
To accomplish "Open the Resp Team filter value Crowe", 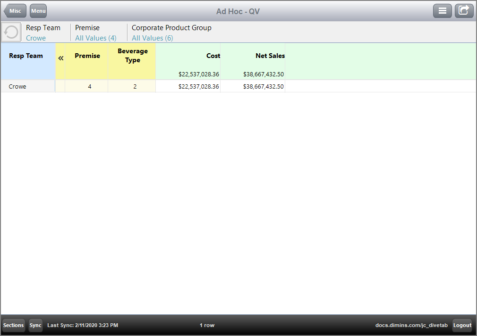I will [x=36, y=38].
